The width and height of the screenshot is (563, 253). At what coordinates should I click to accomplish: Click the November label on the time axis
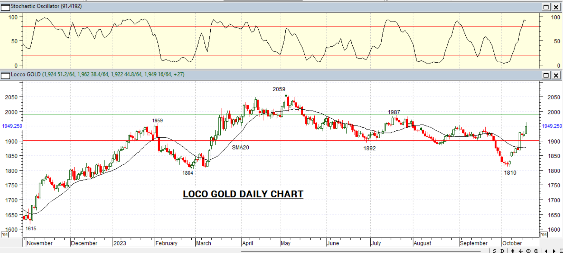tap(39, 243)
